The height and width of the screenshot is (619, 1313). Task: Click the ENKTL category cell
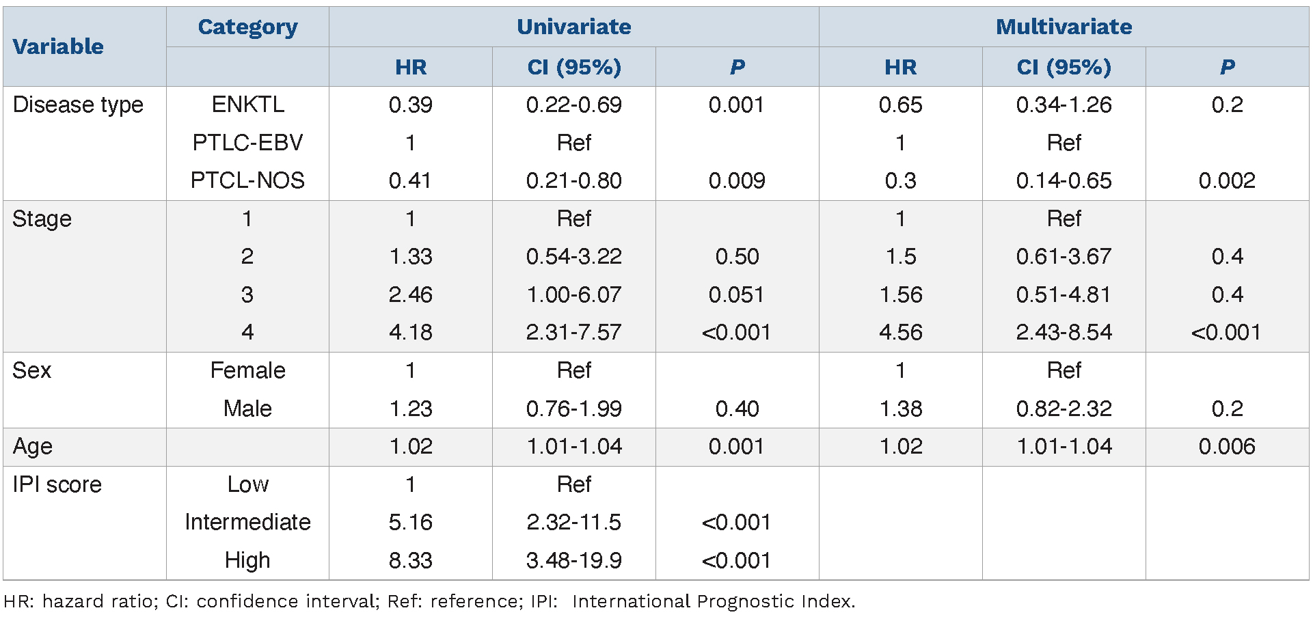point(247,105)
